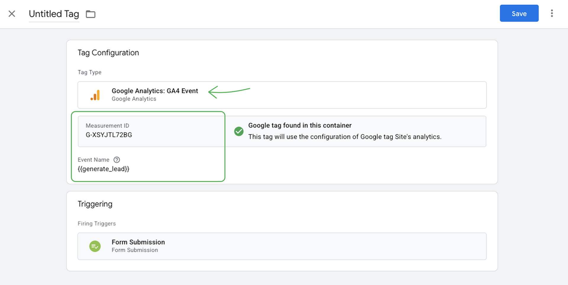
Task: Click the Google Analytics bar chart icon
Action: pyautogui.click(x=95, y=95)
